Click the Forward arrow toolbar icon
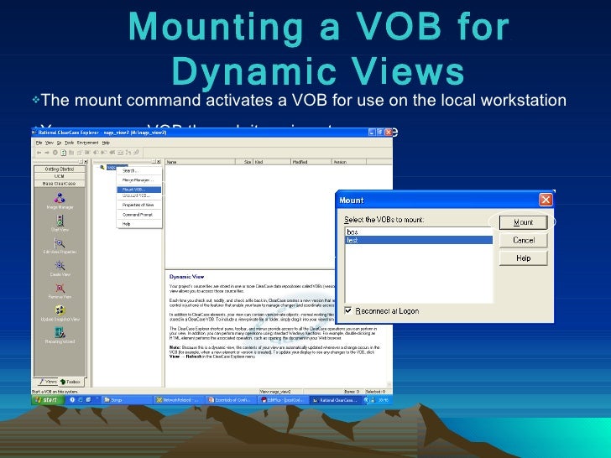This screenshot has height=458, width=611. click(47, 153)
